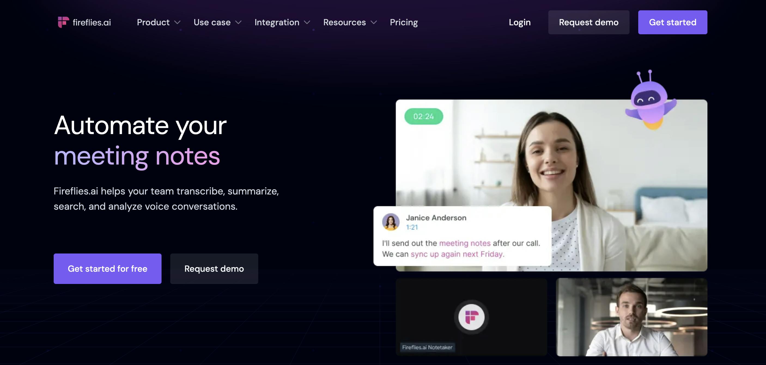The image size is (766, 365).
Task: Click the green timer badge showing 02:24
Action: 424,116
